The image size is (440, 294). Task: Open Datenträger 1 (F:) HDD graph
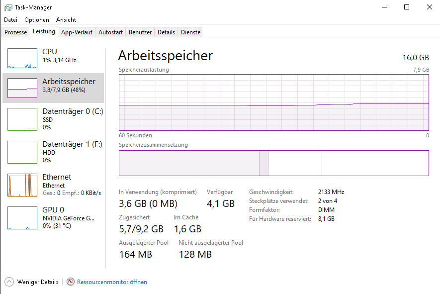point(22,152)
